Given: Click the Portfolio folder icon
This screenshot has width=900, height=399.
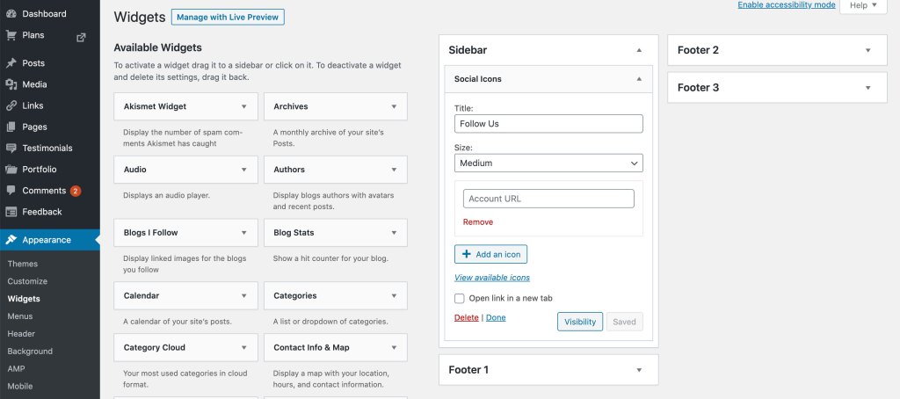Looking at the screenshot, I should 11,170.
